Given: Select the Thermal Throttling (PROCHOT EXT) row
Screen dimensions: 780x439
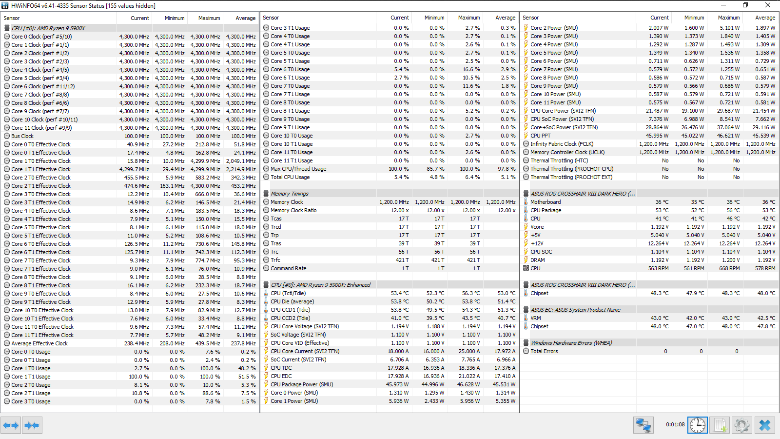Looking at the screenshot, I should [650, 177].
